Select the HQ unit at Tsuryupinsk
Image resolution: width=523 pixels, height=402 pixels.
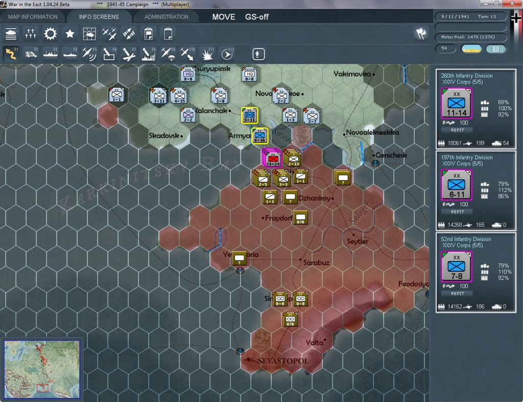(188, 75)
